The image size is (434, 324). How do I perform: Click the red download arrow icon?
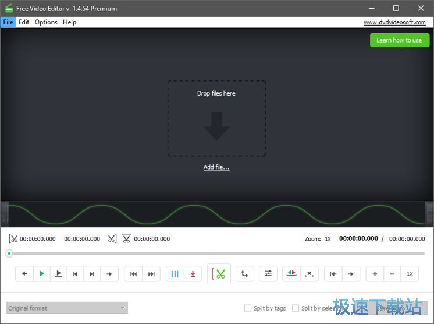193,274
